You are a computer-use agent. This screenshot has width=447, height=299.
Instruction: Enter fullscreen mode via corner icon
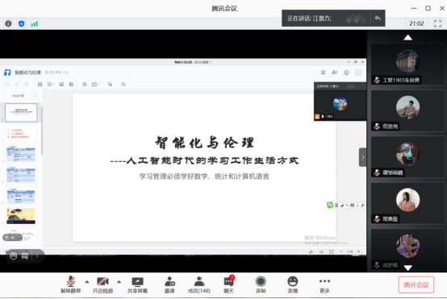[x=437, y=23]
